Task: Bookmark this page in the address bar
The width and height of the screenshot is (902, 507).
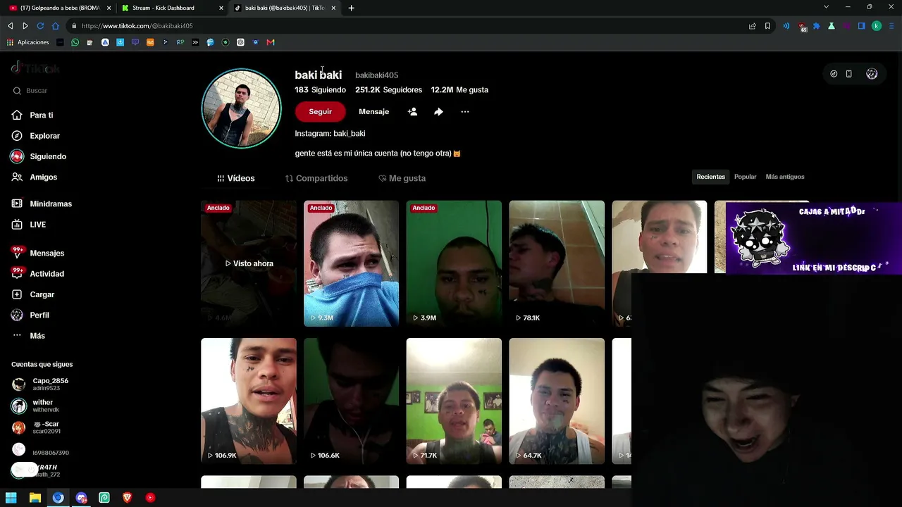Action: [x=767, y=26]
